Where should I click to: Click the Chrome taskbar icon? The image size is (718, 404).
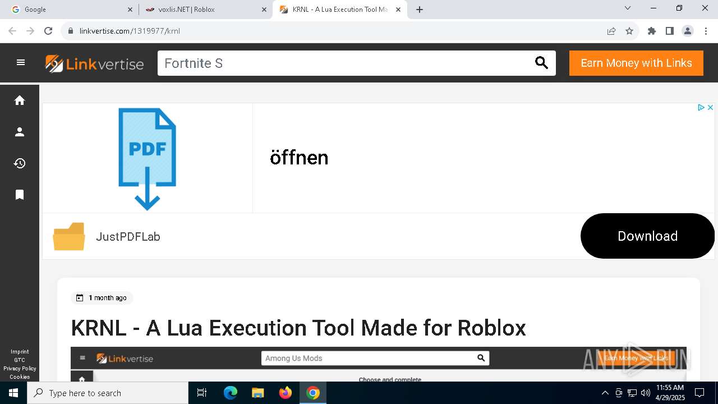313,393
